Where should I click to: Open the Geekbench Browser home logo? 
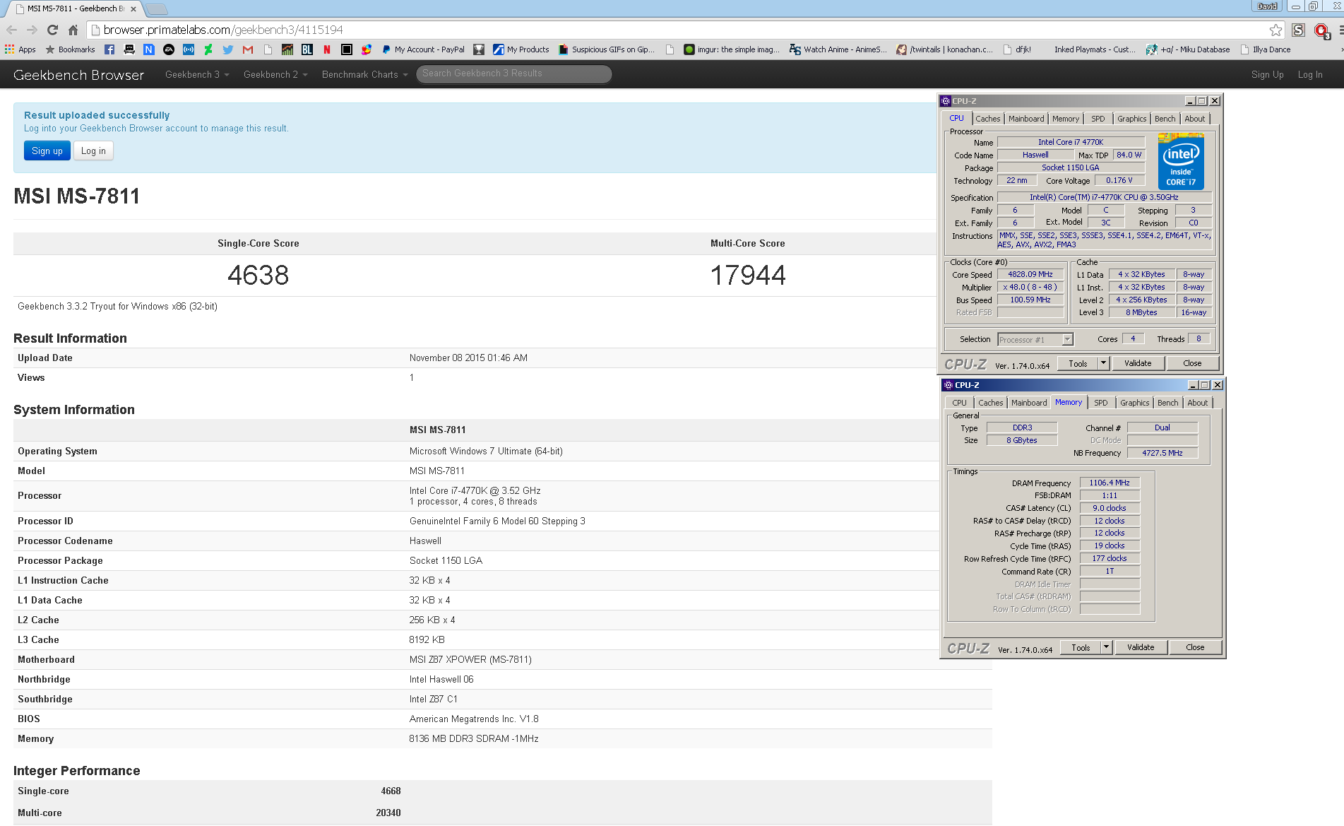pos(78,75)
